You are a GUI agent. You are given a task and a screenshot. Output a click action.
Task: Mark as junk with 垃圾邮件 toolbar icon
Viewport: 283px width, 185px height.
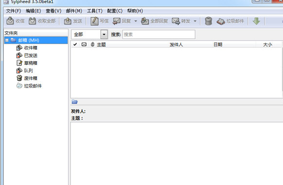point(220,21)
